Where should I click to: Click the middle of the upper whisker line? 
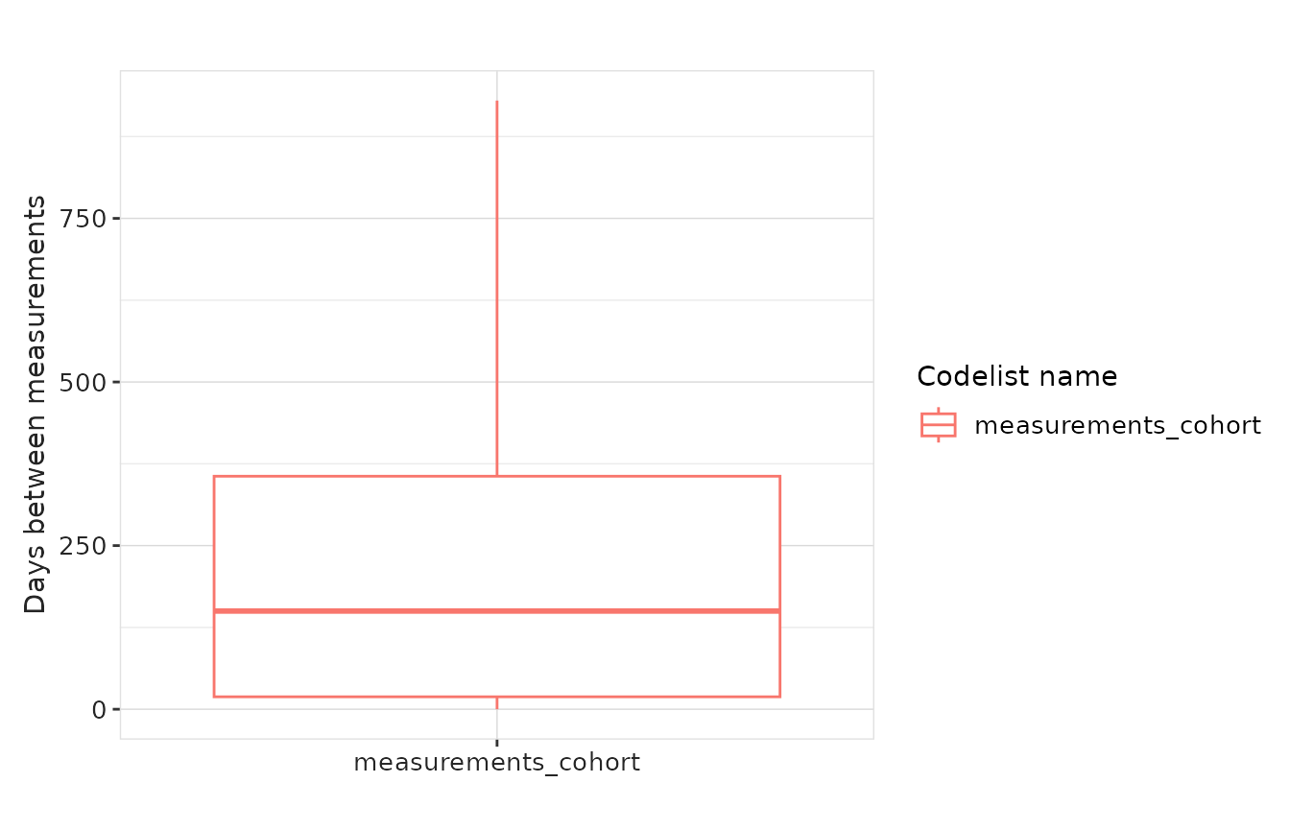point(497,288)
